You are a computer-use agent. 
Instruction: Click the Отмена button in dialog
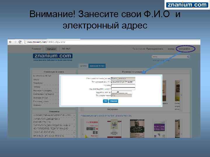coord(113,101)
